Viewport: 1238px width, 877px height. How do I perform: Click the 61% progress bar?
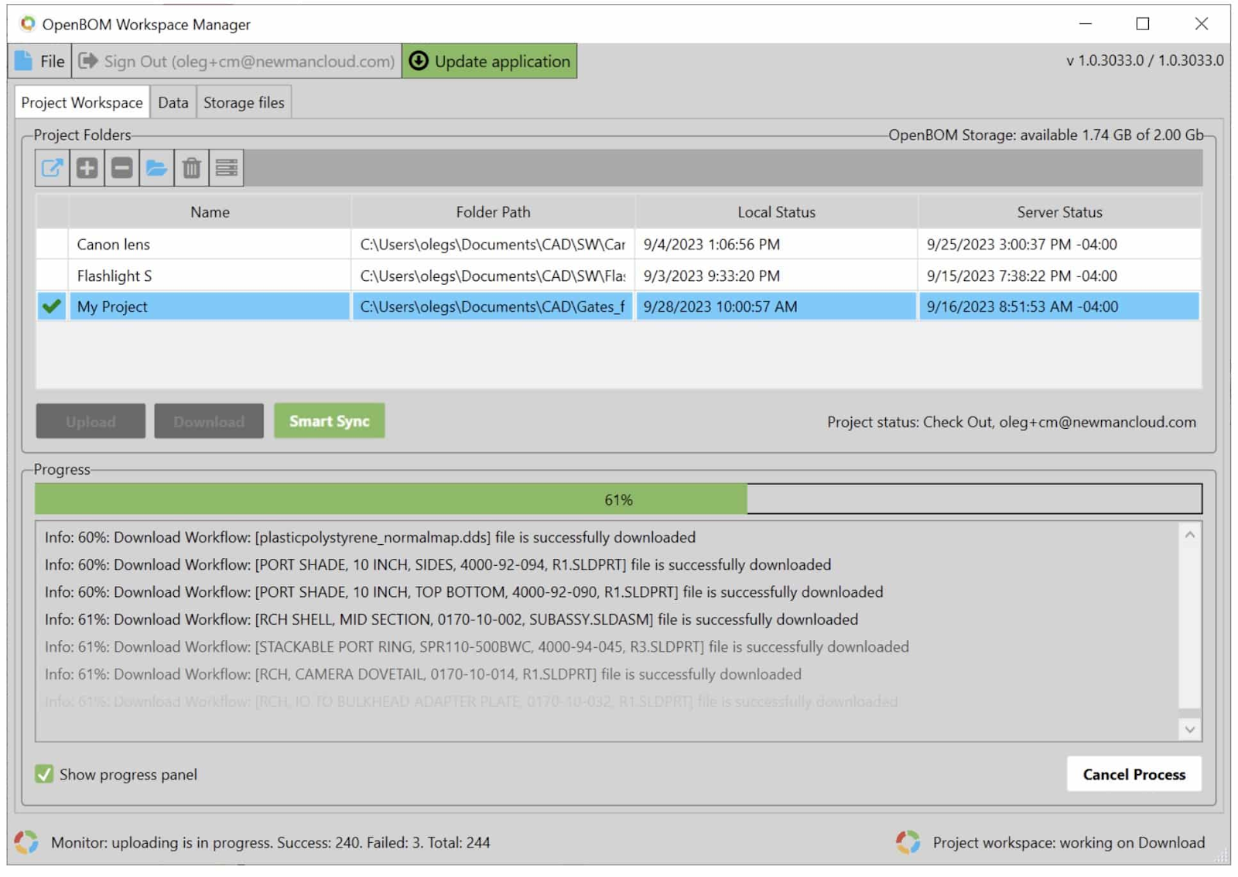617,500
